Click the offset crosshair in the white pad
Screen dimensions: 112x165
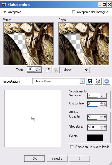(33, 119)
